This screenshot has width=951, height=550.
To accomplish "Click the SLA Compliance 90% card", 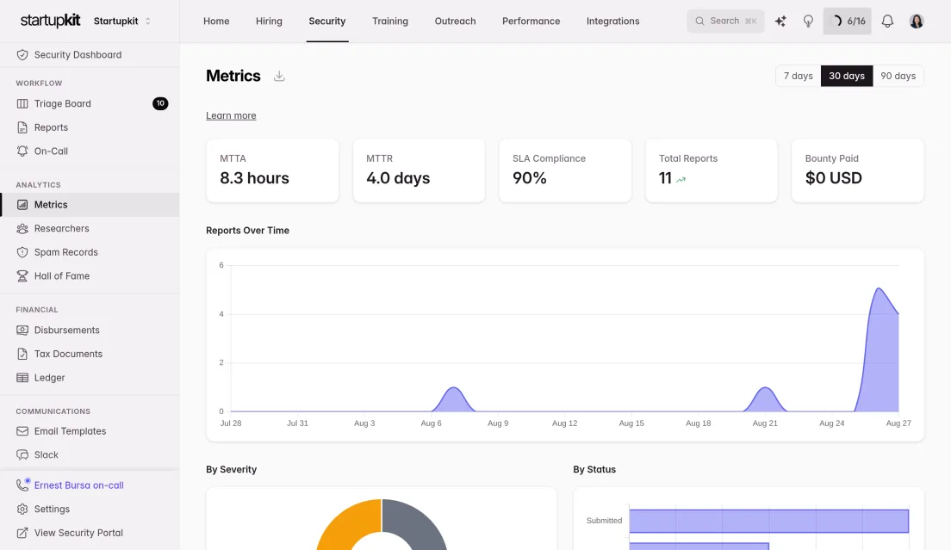I will [565, 170].
